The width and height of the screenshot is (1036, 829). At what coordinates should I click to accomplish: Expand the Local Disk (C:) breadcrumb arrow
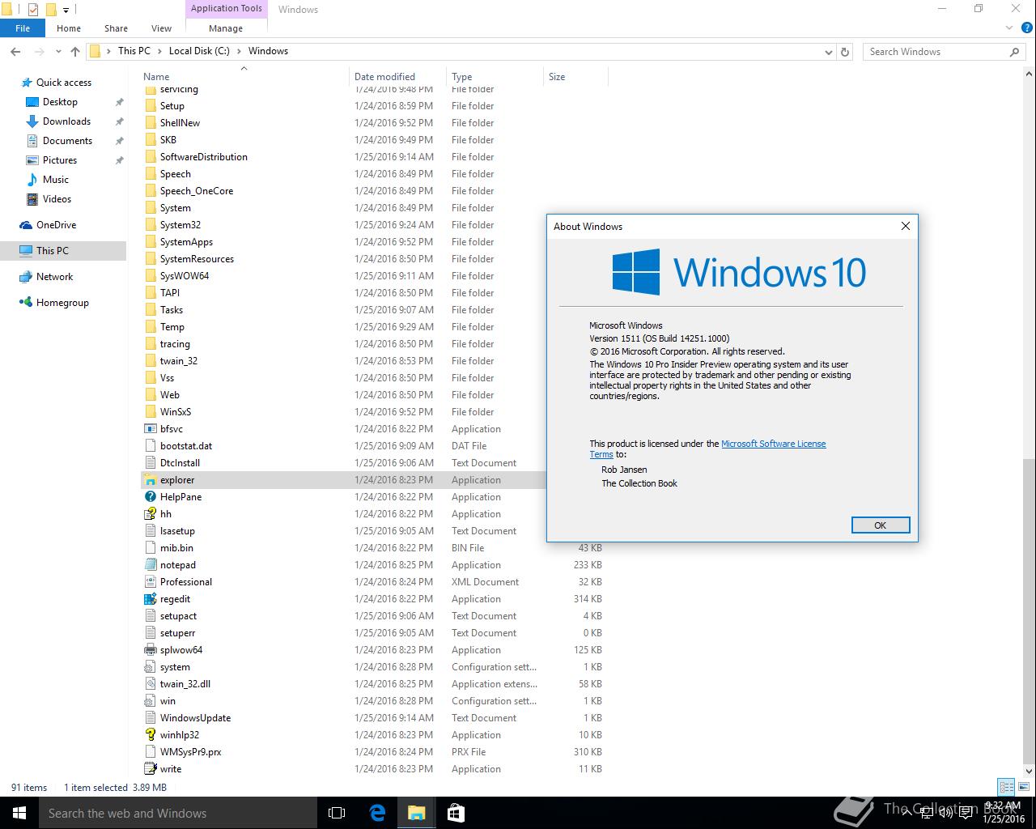click(x=239, y=51)
